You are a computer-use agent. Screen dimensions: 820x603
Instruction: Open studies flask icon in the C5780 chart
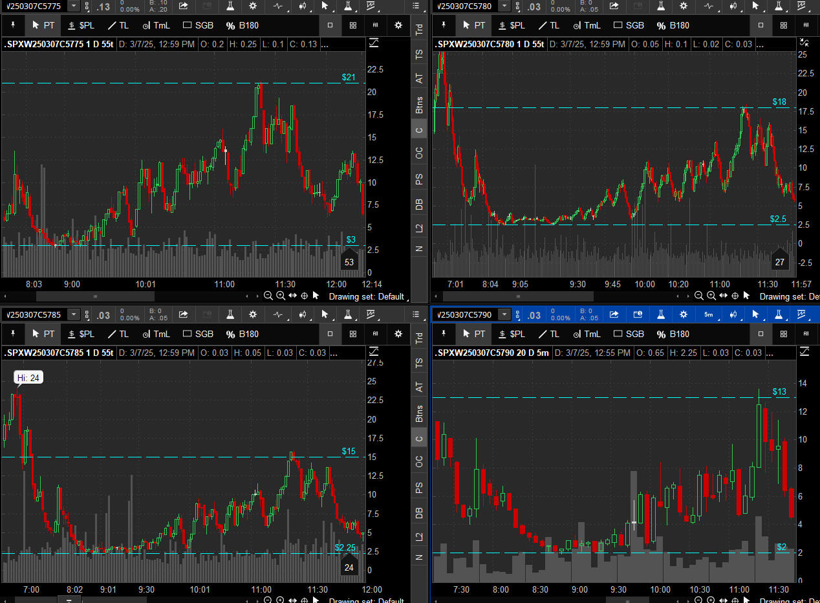tap(660, 6)
